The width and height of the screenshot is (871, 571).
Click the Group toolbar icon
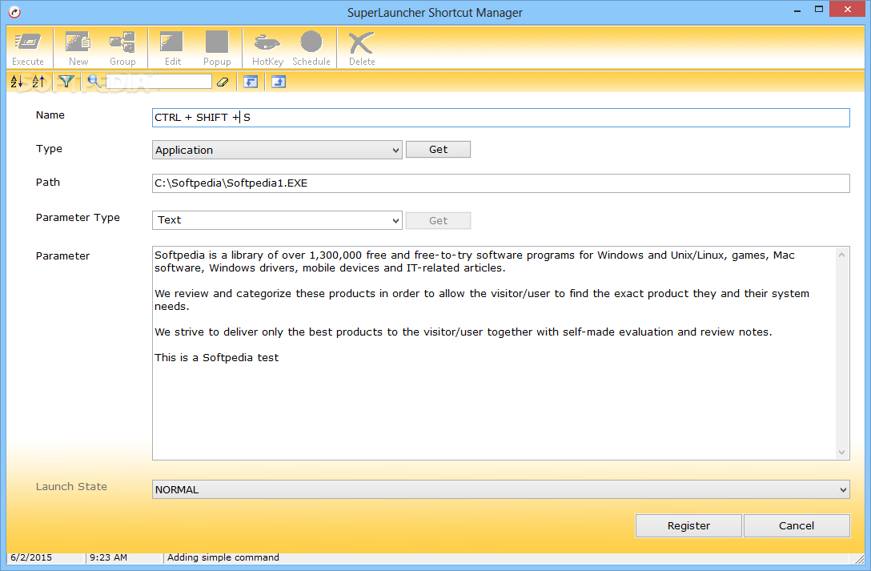coord(122,48)
